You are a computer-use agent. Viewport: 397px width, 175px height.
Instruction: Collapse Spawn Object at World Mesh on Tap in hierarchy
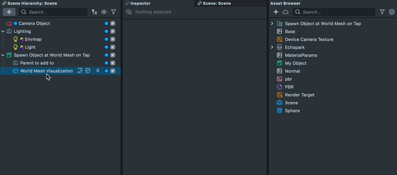3,55
